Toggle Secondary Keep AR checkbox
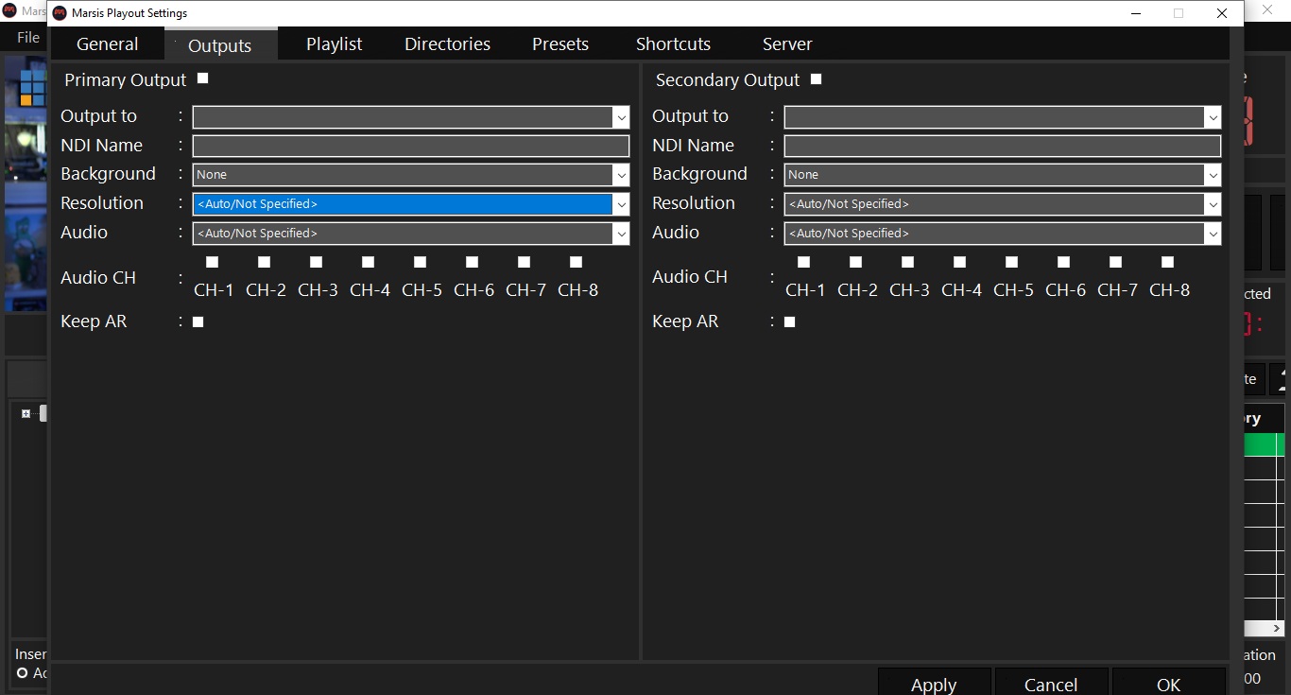 point(789,322)
